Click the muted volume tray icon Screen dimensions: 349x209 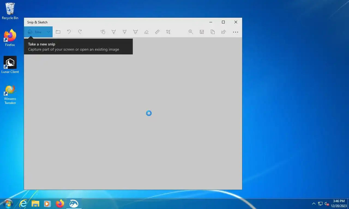(x=327, y=204)
